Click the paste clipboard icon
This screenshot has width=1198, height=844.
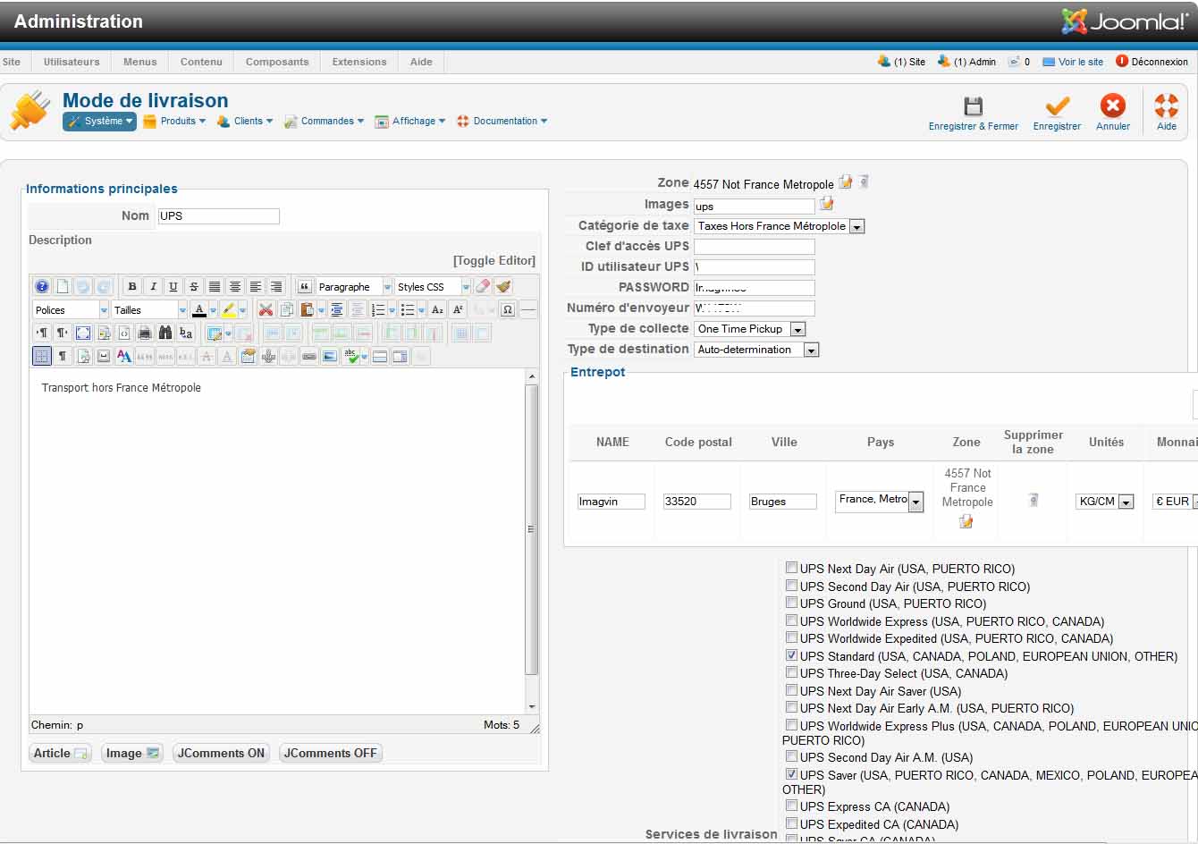[x=308, y=310]
